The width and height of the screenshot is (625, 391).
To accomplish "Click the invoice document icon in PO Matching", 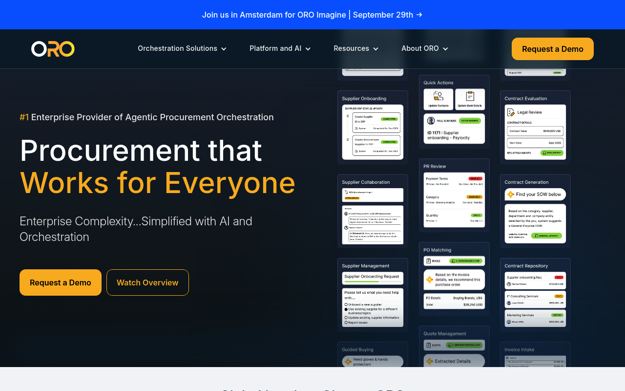I will [428, 261].
